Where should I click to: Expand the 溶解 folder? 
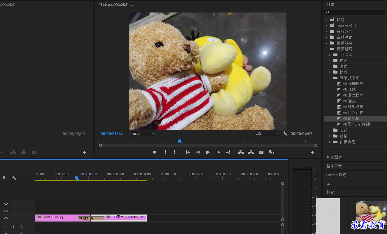330,130
